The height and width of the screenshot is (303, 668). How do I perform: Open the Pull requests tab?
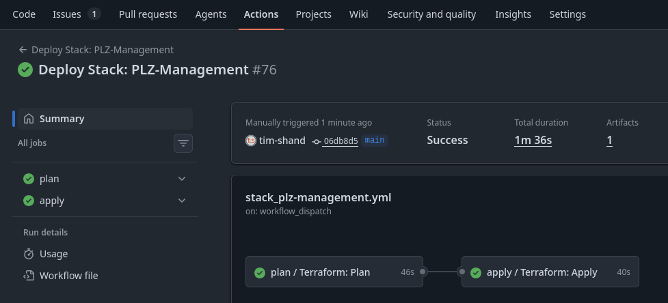148,14
